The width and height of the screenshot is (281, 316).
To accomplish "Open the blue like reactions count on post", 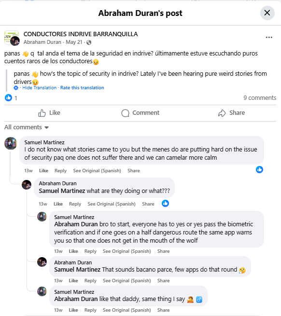I will point(9,98).
